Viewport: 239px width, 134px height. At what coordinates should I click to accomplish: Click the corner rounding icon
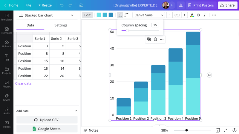click(x=126, y=15)
